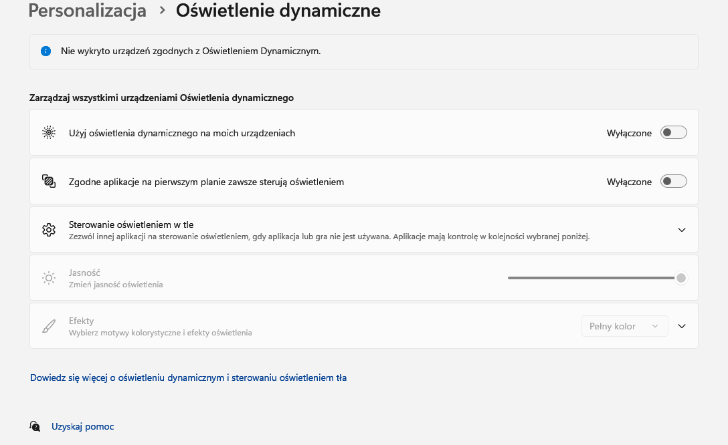
Task: Click the Oświetlenie dynamiczne breadcrumb title
Action: point(278,11)
